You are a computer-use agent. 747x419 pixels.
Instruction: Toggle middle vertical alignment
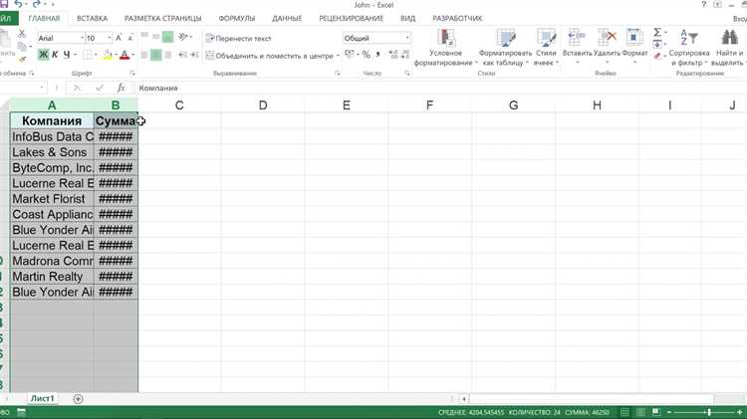pyautogui.click(x=155, y=37)
